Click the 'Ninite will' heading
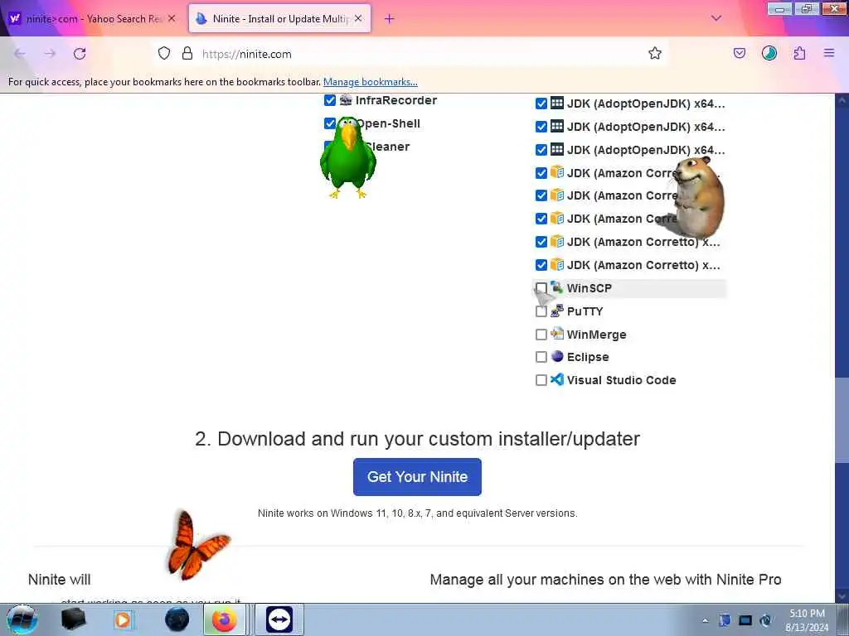This screenshot has width=849, height=636. pyautogui.click(x=60, y=579)
